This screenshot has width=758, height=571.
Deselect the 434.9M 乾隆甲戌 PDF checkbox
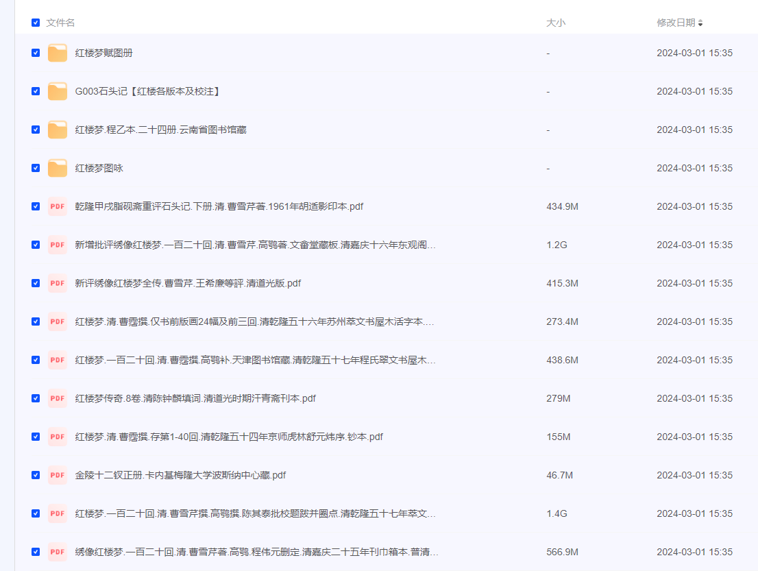tap(36, 206)
